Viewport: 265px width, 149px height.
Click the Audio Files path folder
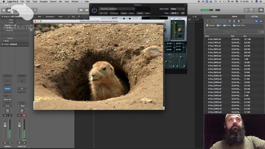[x=239, y=25]
